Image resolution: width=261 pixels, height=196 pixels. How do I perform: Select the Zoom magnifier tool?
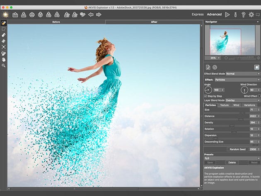(3, 65)
